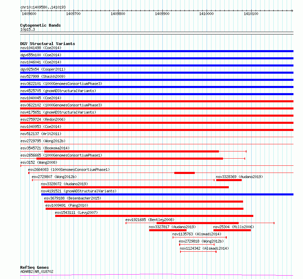Viewport: 303px width, 279px height.
Task: Open dgv925n54 (Cooper2011) variant entry
Action: 43,69
